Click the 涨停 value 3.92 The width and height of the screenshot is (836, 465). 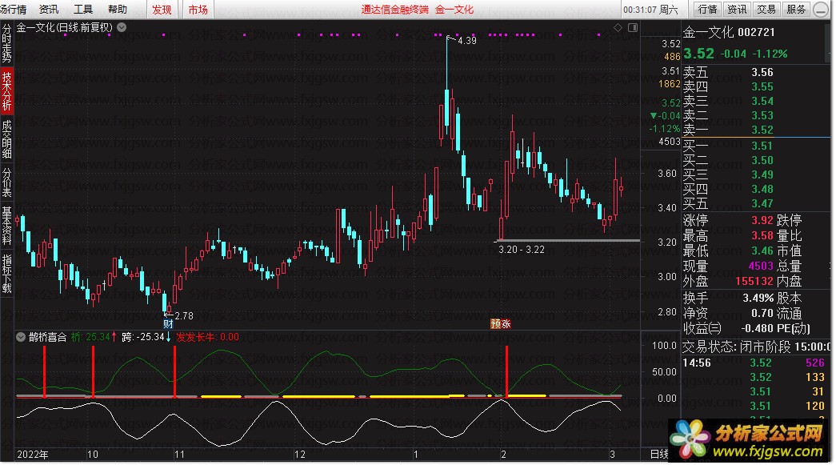(x=762, y=220)
